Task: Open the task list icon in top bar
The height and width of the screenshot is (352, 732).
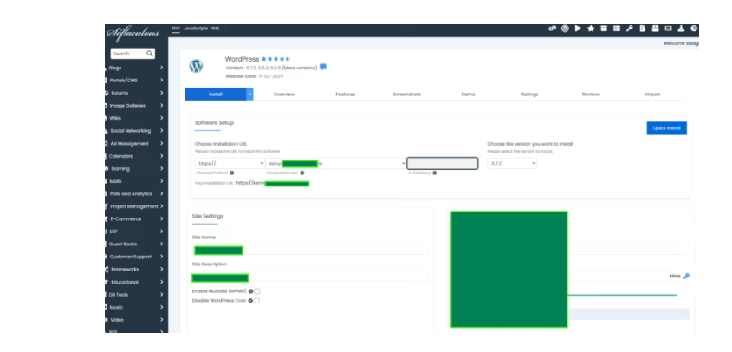Action: pos(617,29)
